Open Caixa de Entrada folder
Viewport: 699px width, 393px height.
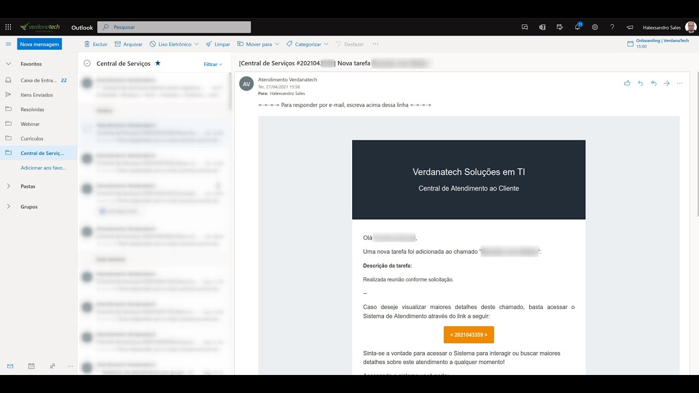pos(39,80)
